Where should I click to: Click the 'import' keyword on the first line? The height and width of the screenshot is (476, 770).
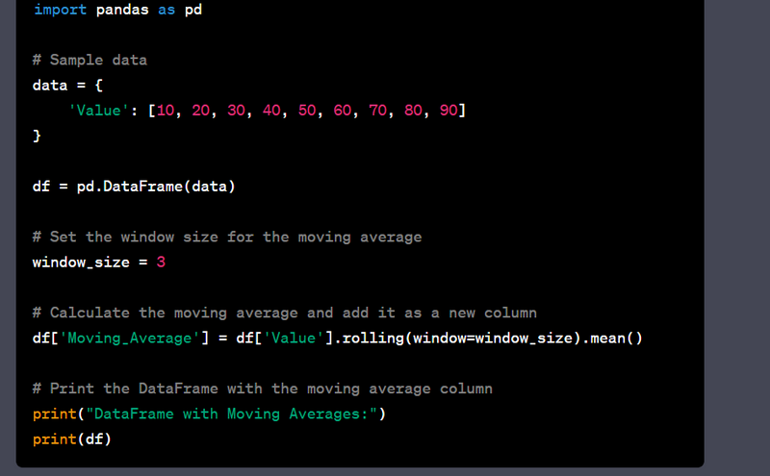60,10
